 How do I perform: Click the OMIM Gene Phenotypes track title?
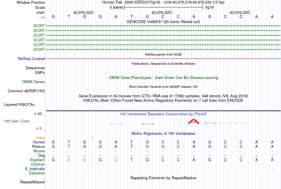(163, 77)
